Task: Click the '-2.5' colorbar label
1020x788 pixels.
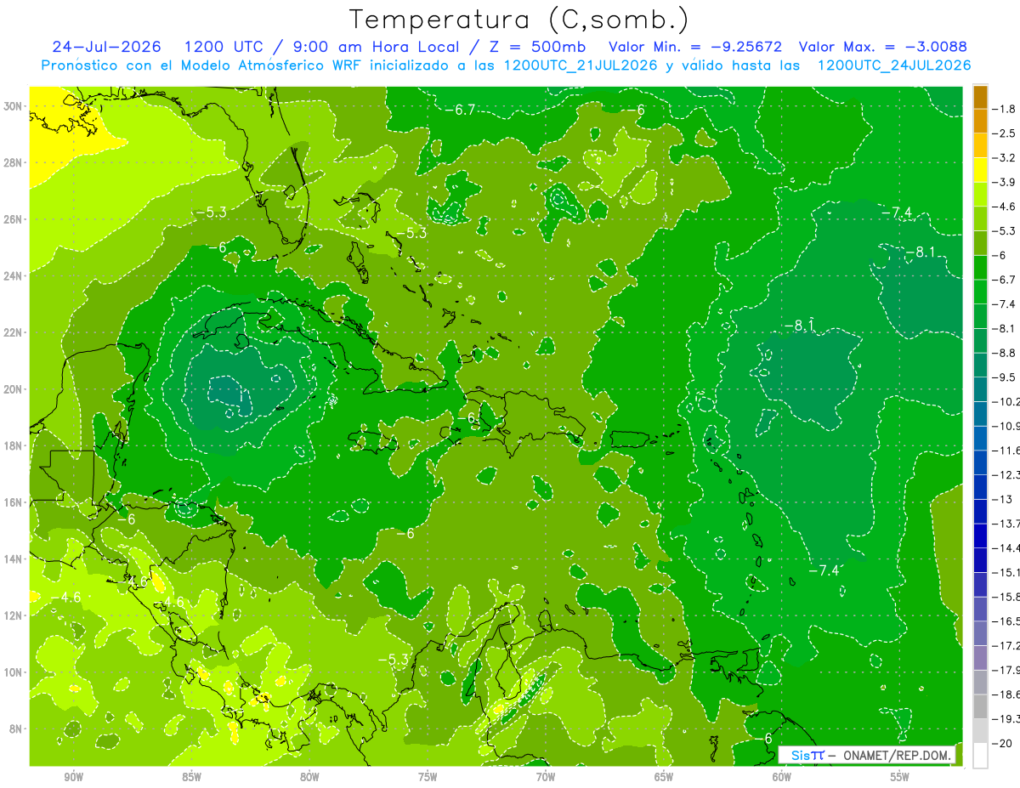Action: [x=1005, y=133]
